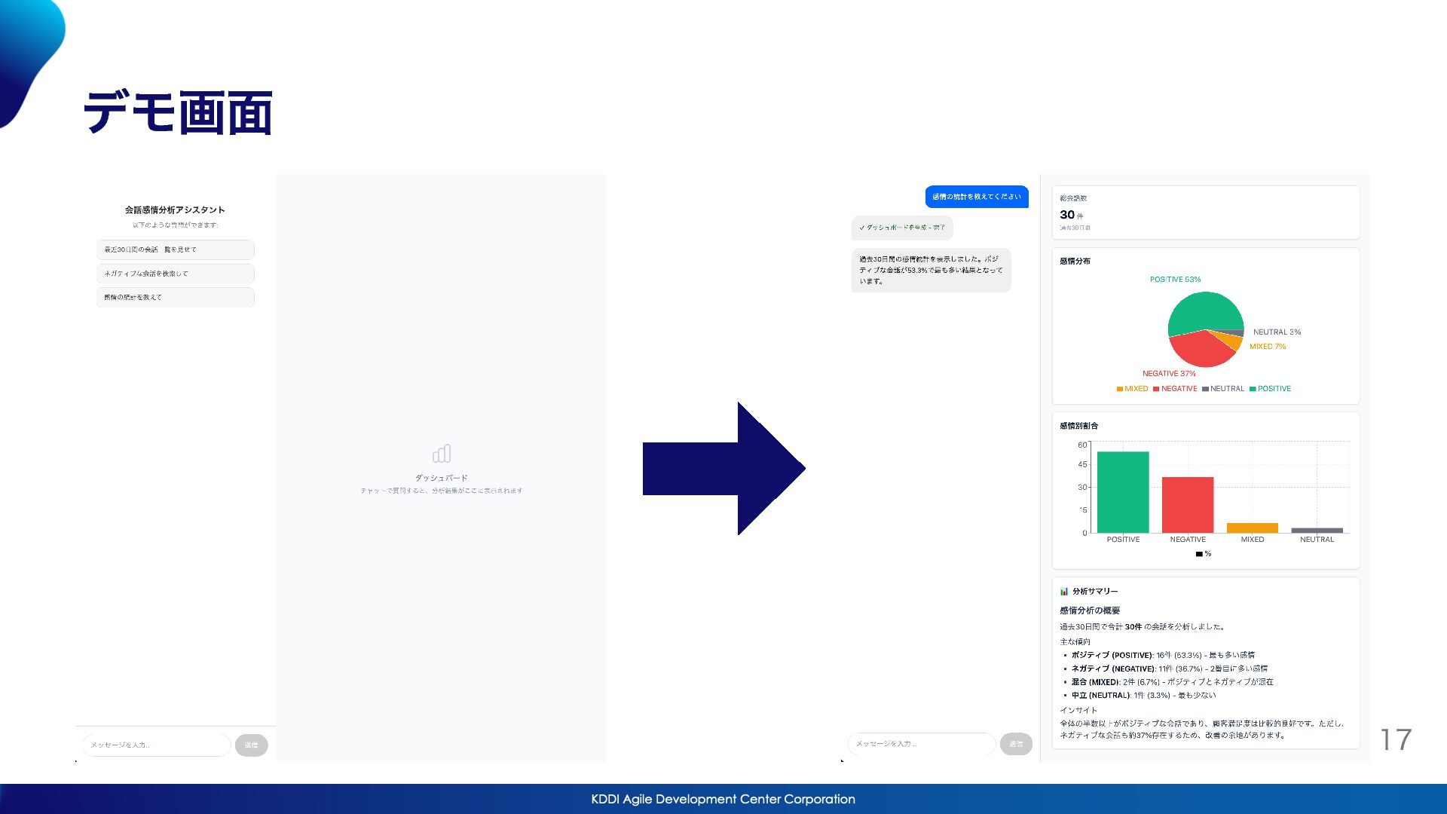Focus the left chat message input field
The image size is (1447, 814).
pyautogui.click(x=156, y=745)
